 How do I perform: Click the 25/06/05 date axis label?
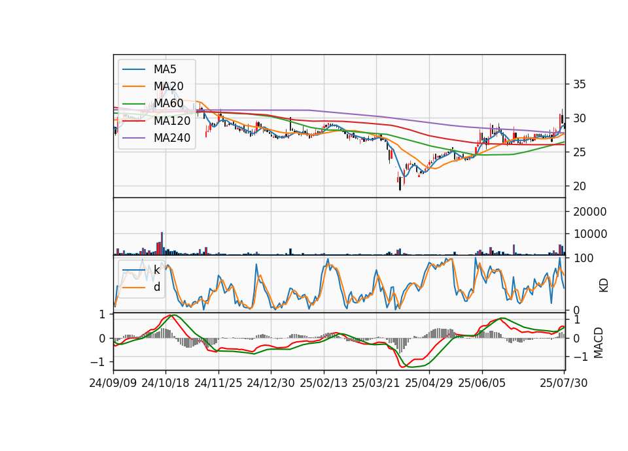482,383
